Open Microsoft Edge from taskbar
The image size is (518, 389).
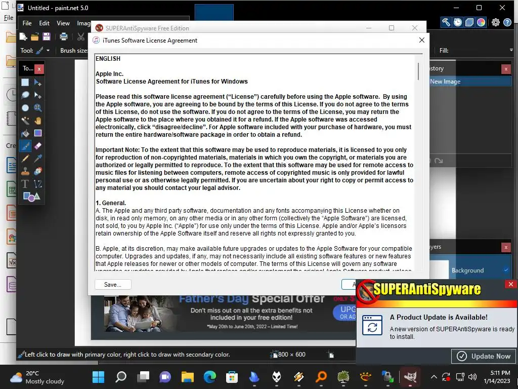209,377
